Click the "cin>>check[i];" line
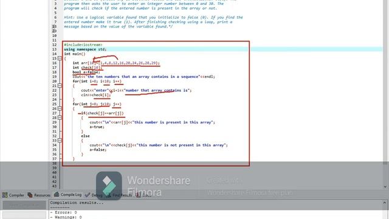The image size is (389, 219). [x=96, y=95]
